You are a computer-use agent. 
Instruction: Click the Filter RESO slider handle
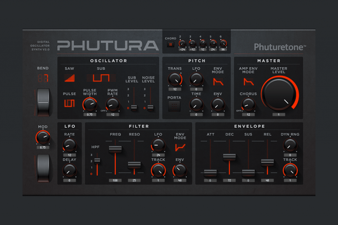134,165
